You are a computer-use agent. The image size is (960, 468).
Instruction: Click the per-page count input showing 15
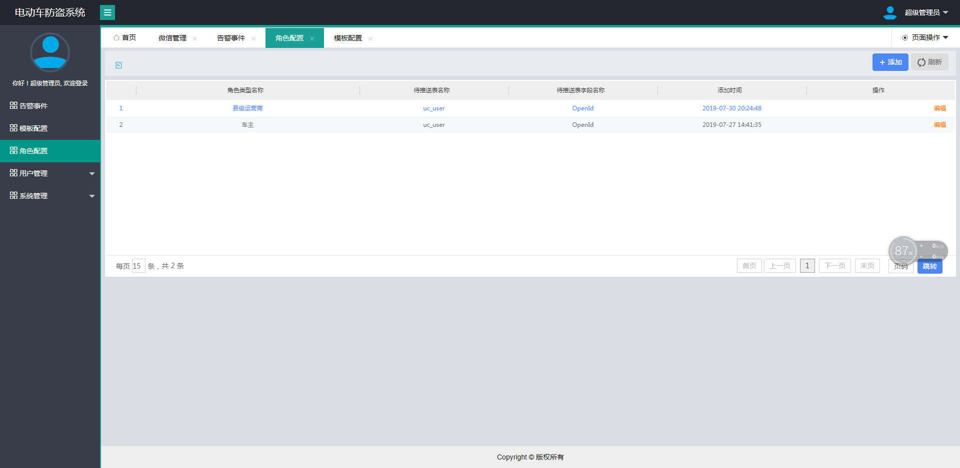tap(138, 266)
